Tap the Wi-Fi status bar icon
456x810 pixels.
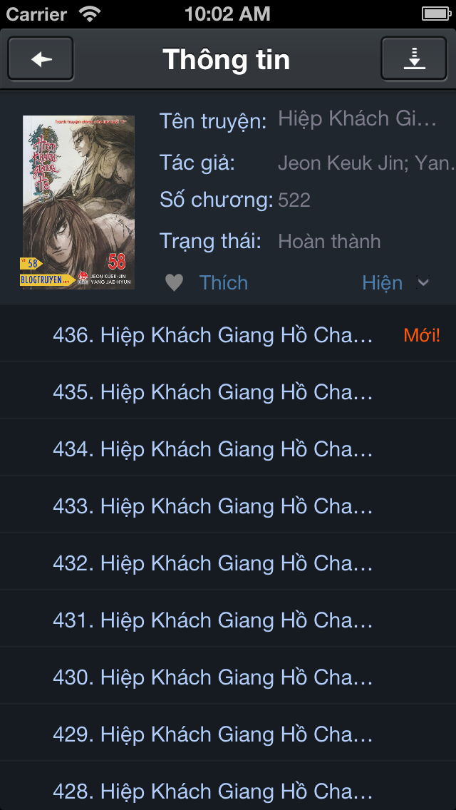[x=90, y=14]
